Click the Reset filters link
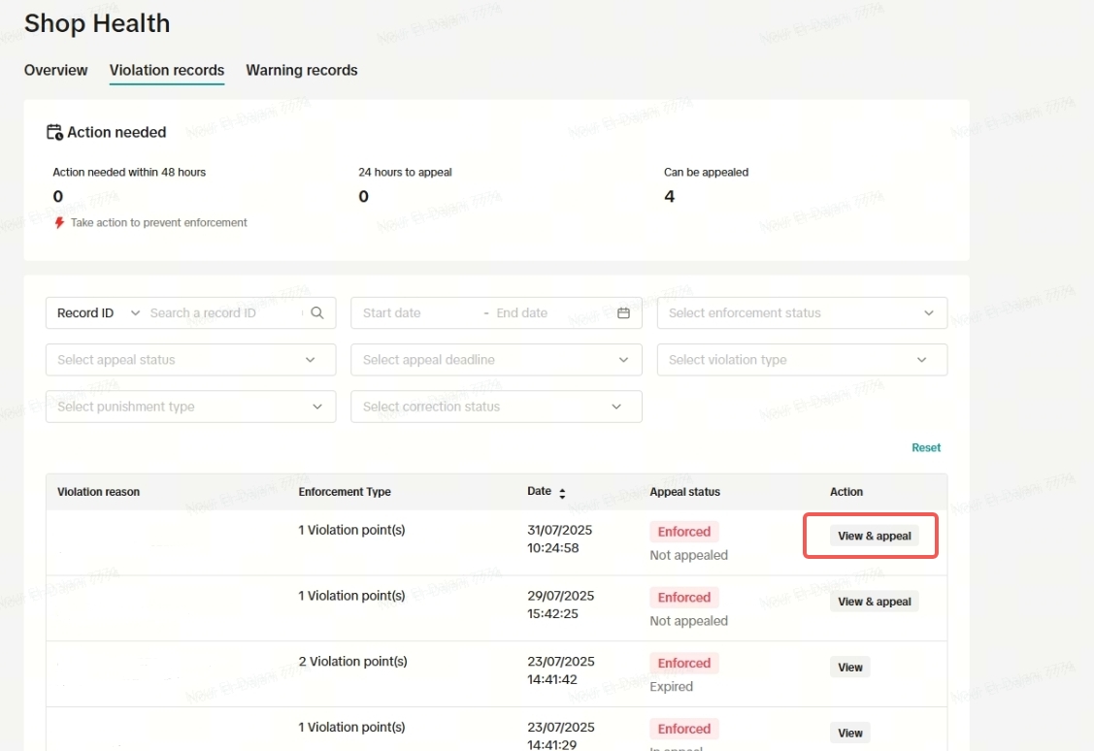 tap(925, 447)
